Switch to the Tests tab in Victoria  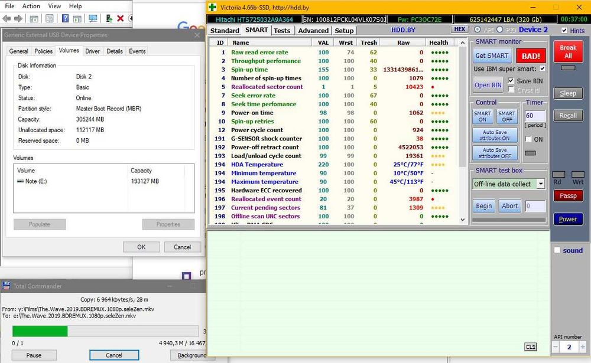282,30
